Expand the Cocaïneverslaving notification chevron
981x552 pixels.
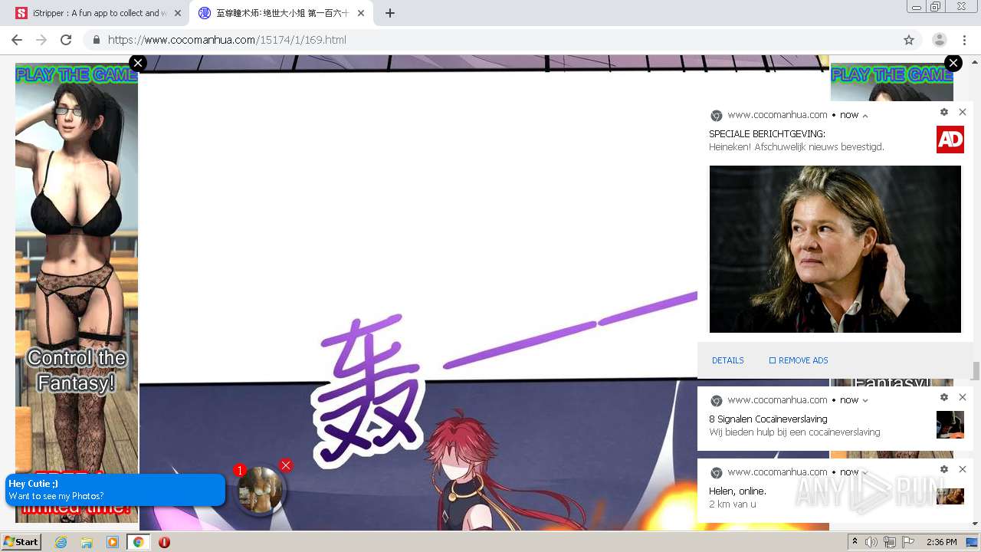tap(865, 400)
